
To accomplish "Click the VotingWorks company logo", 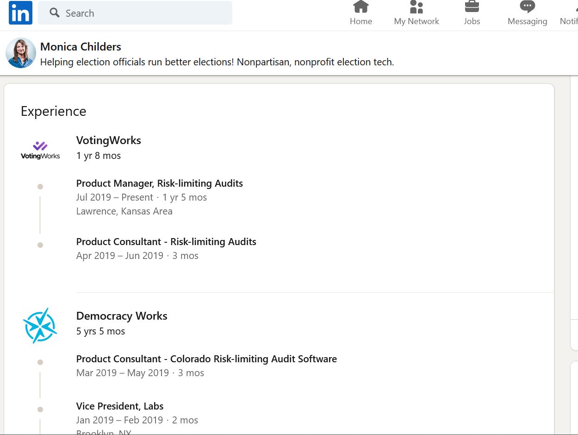I will coord(40,150).
